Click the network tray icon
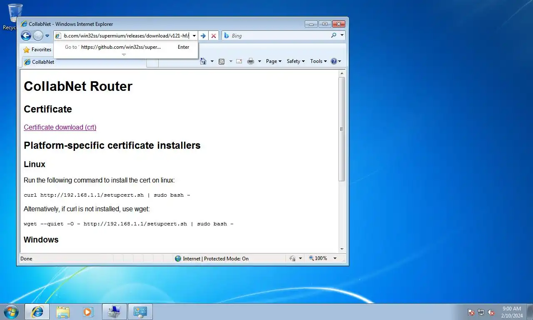The width and height of the screenshot is (533, 320). tap(481, 312)
